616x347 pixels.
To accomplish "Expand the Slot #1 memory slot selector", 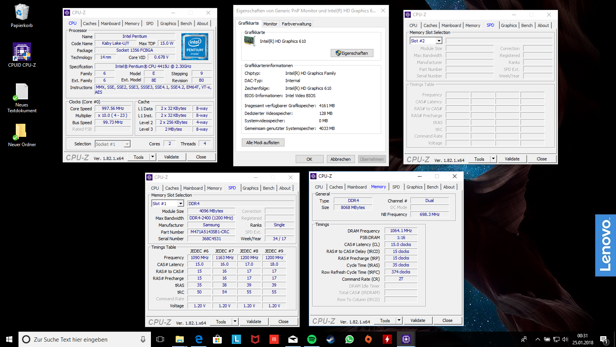I will click(x=180, y=204).
